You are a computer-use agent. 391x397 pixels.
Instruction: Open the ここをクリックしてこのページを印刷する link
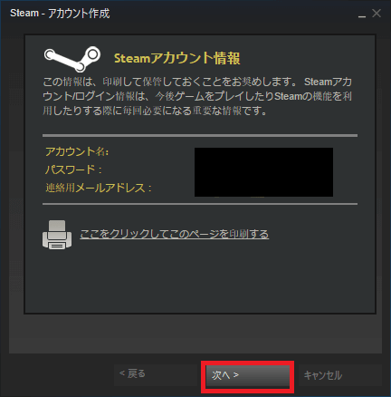coord(175,234)
